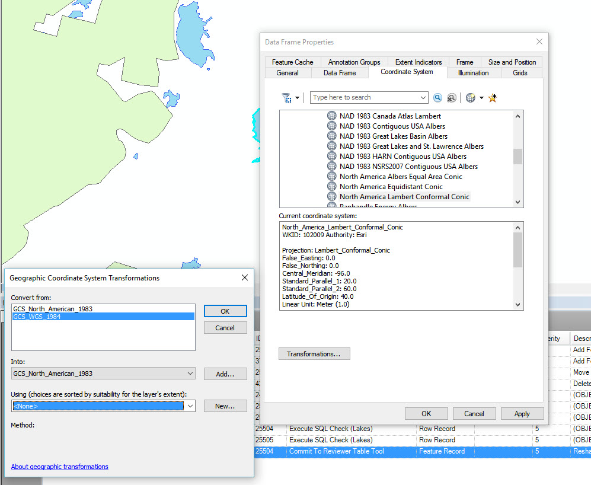
Task: Click globe icon of North America Lambert Conformal Conic
Action: pyautogui.click(x=332, y=196)
